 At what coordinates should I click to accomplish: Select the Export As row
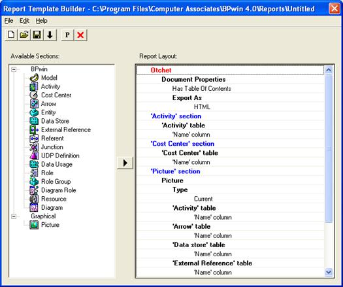coord(230,98)
